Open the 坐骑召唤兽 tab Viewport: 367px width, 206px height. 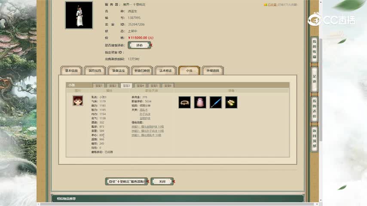142,71
